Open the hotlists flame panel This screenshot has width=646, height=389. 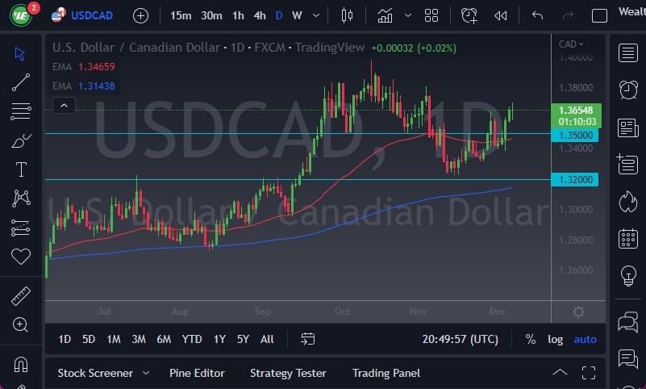click(x=628, y=202)
